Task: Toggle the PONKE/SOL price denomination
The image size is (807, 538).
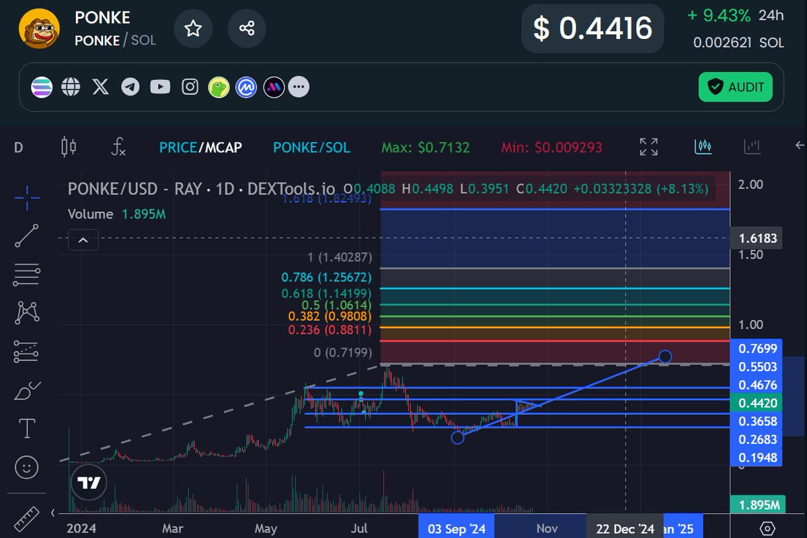Action: 311,147
